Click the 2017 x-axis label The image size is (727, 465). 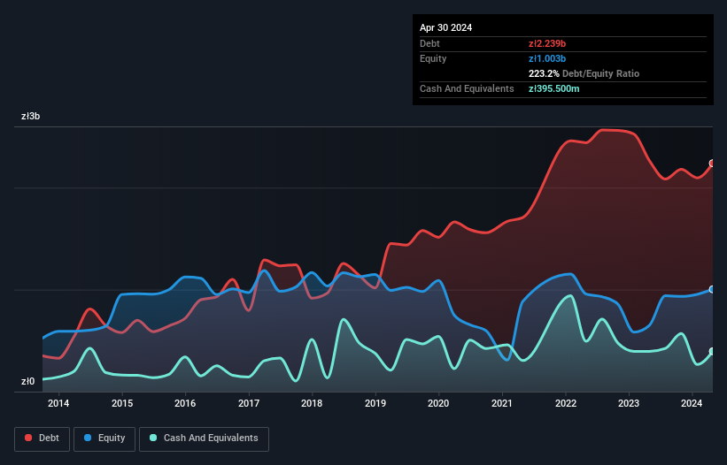point(249,403)
